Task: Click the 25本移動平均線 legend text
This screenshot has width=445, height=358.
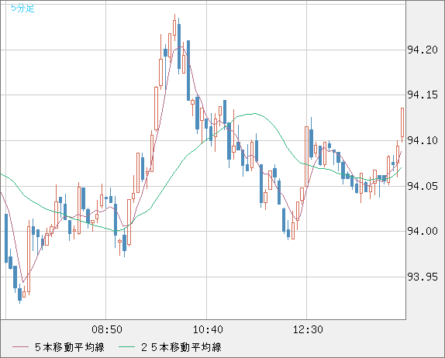Action: coord(181,347)
